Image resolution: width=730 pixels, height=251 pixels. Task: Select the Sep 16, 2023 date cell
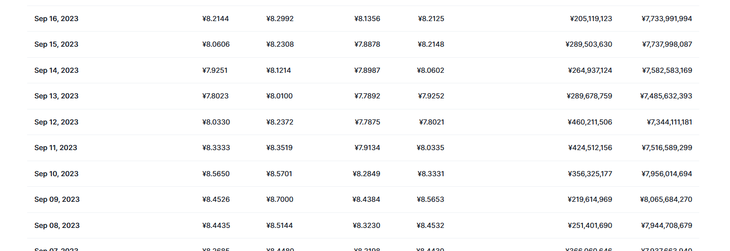56,19
